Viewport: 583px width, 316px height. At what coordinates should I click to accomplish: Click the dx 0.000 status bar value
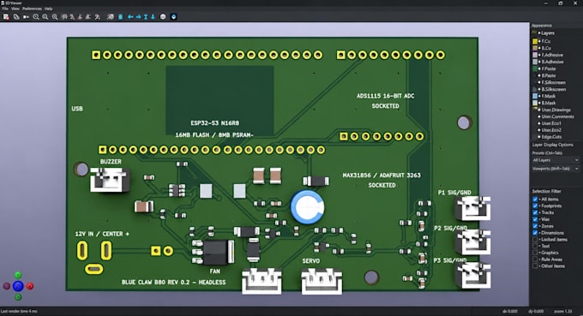coord(510,311)
